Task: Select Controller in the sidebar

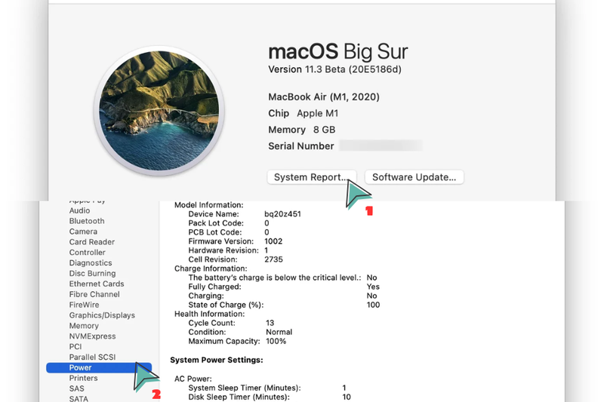Action: 87,252
